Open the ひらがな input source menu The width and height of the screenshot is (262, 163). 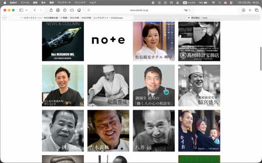[x=190, y=3]
